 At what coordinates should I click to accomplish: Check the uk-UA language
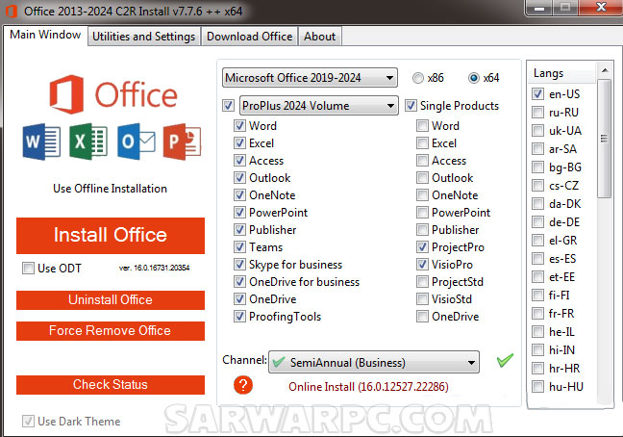pyautogui.click(x=538, y=131)
